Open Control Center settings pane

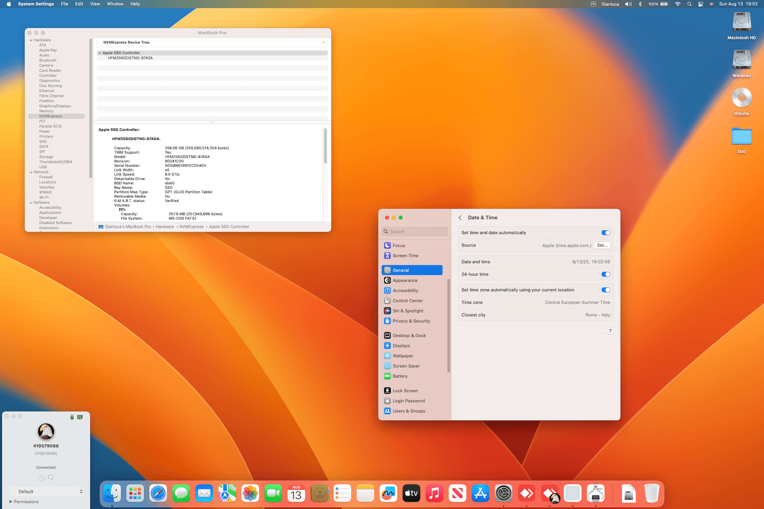coord(407,301)
